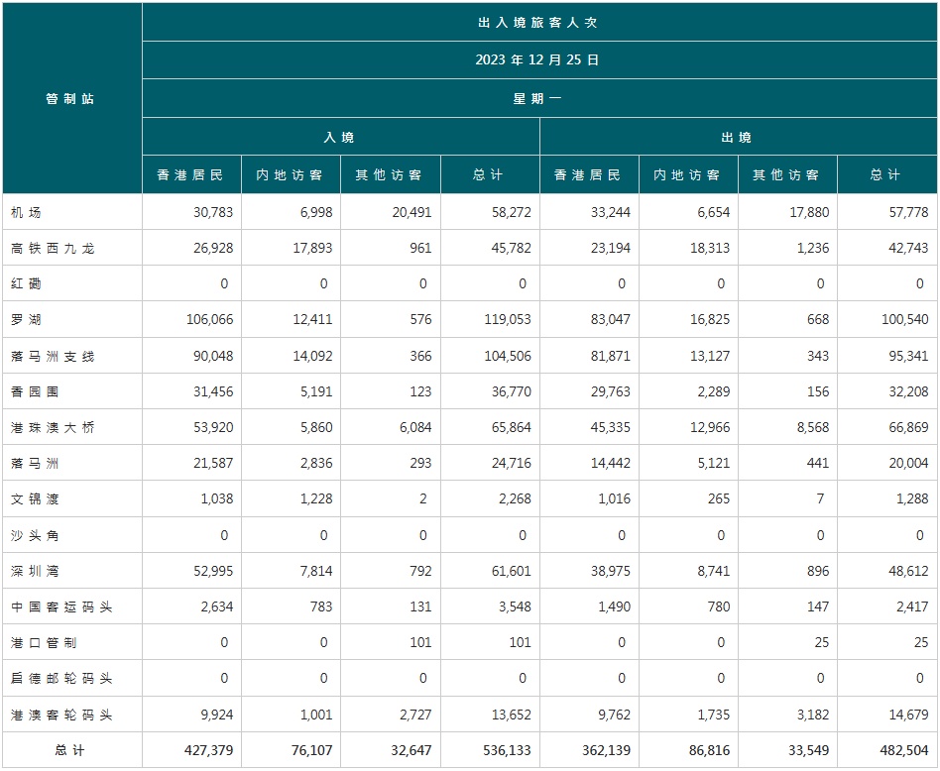Select the 落马洲支线 row label
The image size is (940, 771).
click(x=54, y=357)
